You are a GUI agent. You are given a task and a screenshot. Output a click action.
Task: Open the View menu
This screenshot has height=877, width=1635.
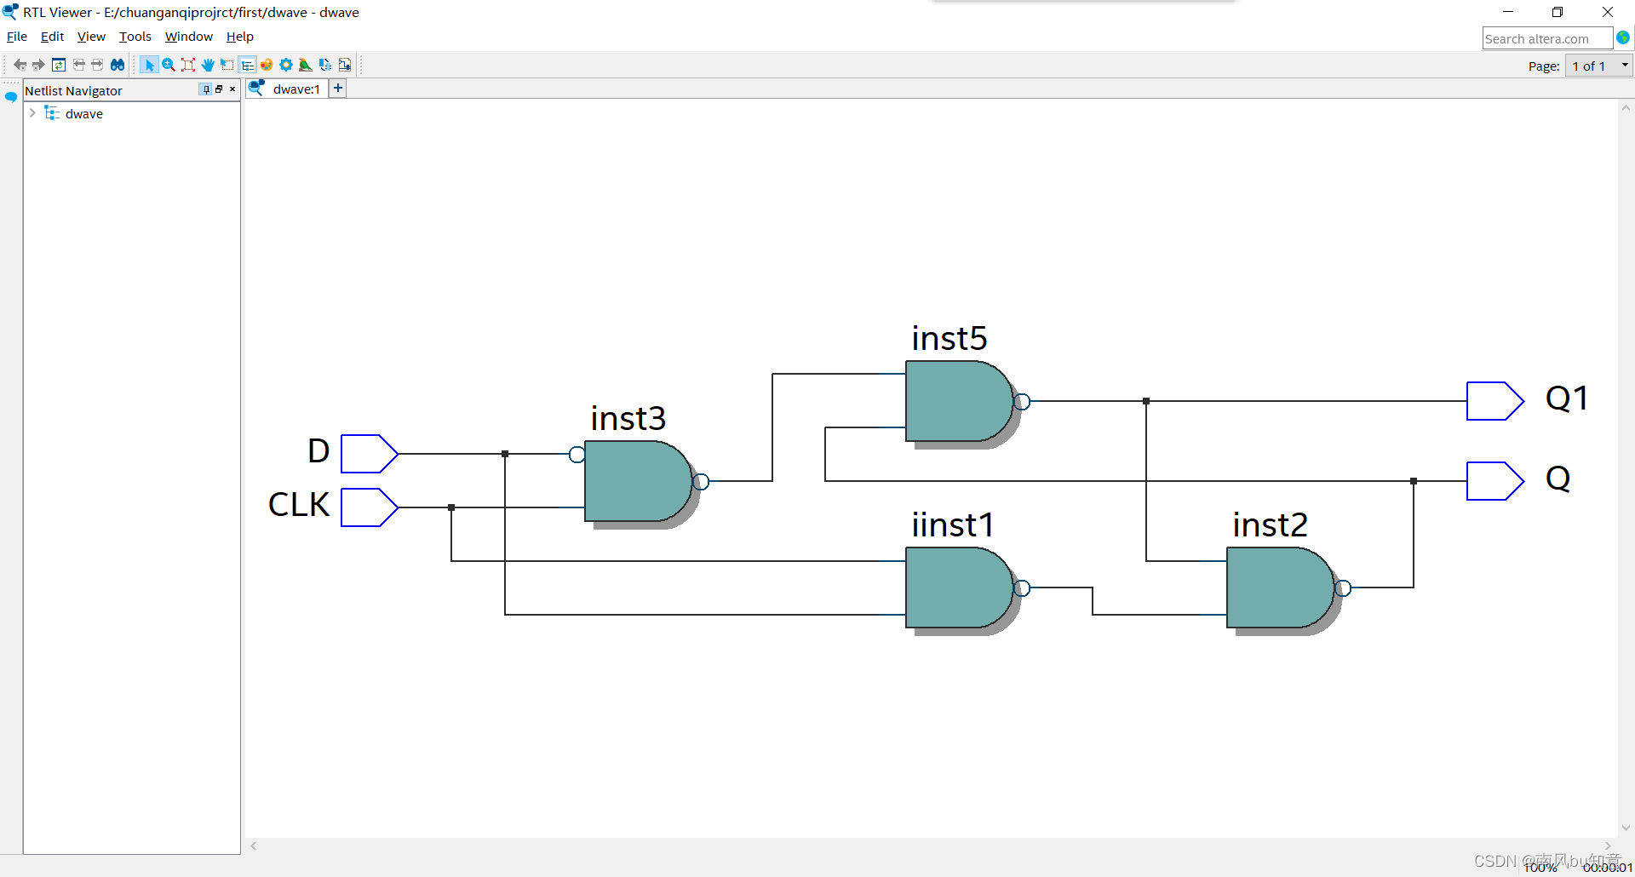coord(91,37)
